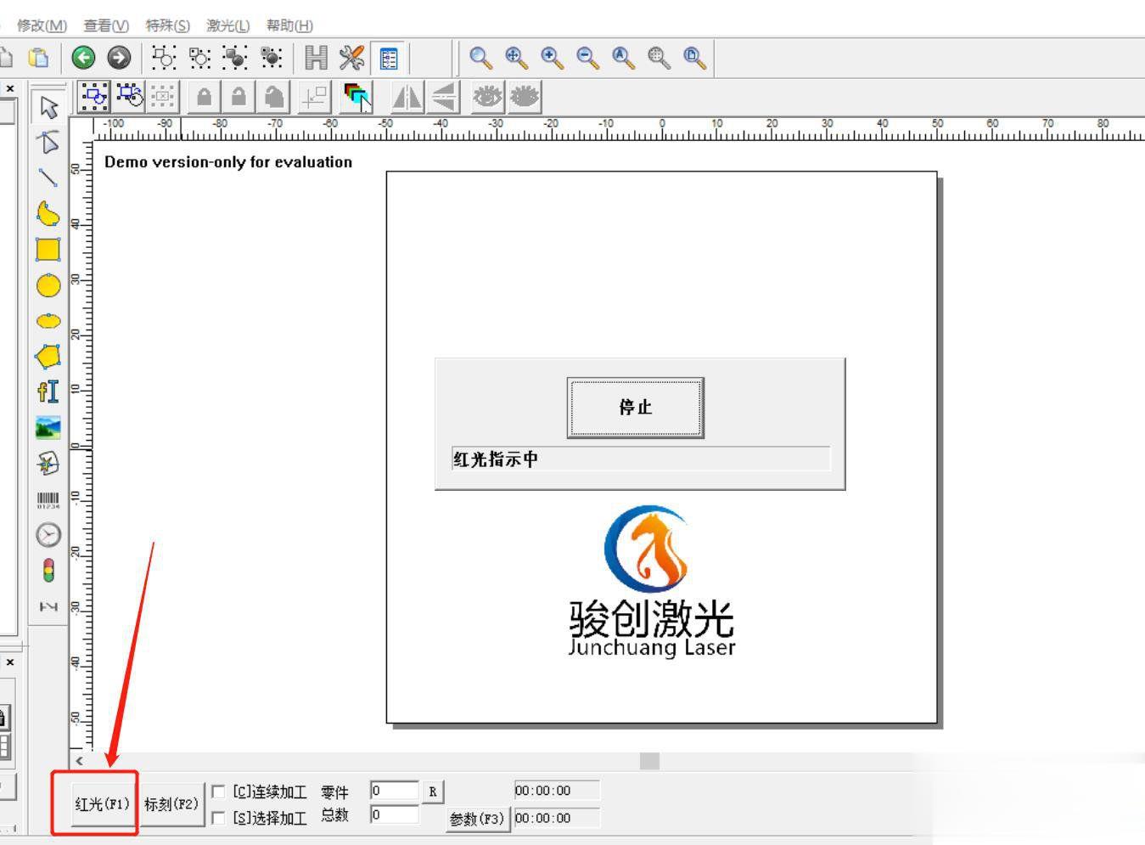Screen dimensions: 1145x845
Task: Click the R reset button beside 零件
Action: pos(433,791)
